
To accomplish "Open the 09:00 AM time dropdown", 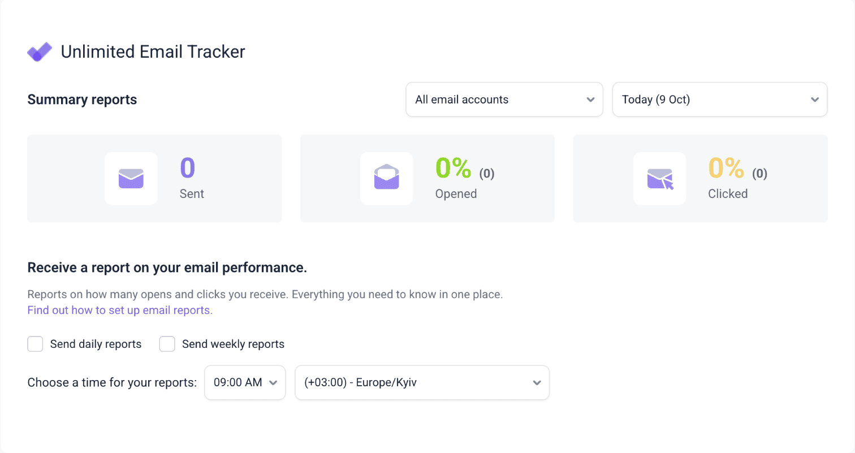I will pos(245,383).
